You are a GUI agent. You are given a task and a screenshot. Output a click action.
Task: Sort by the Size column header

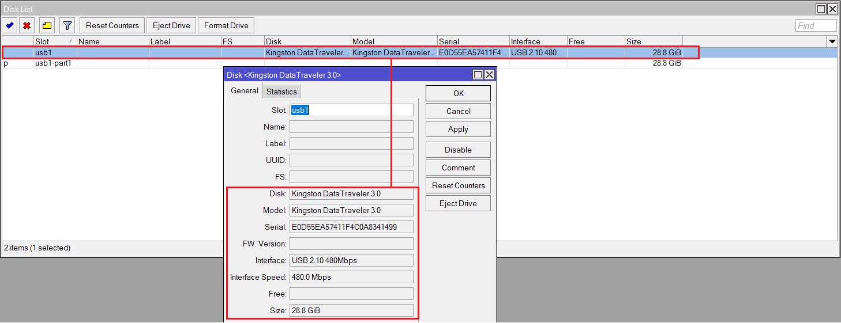pyautogui.click(x=654, y=41)
